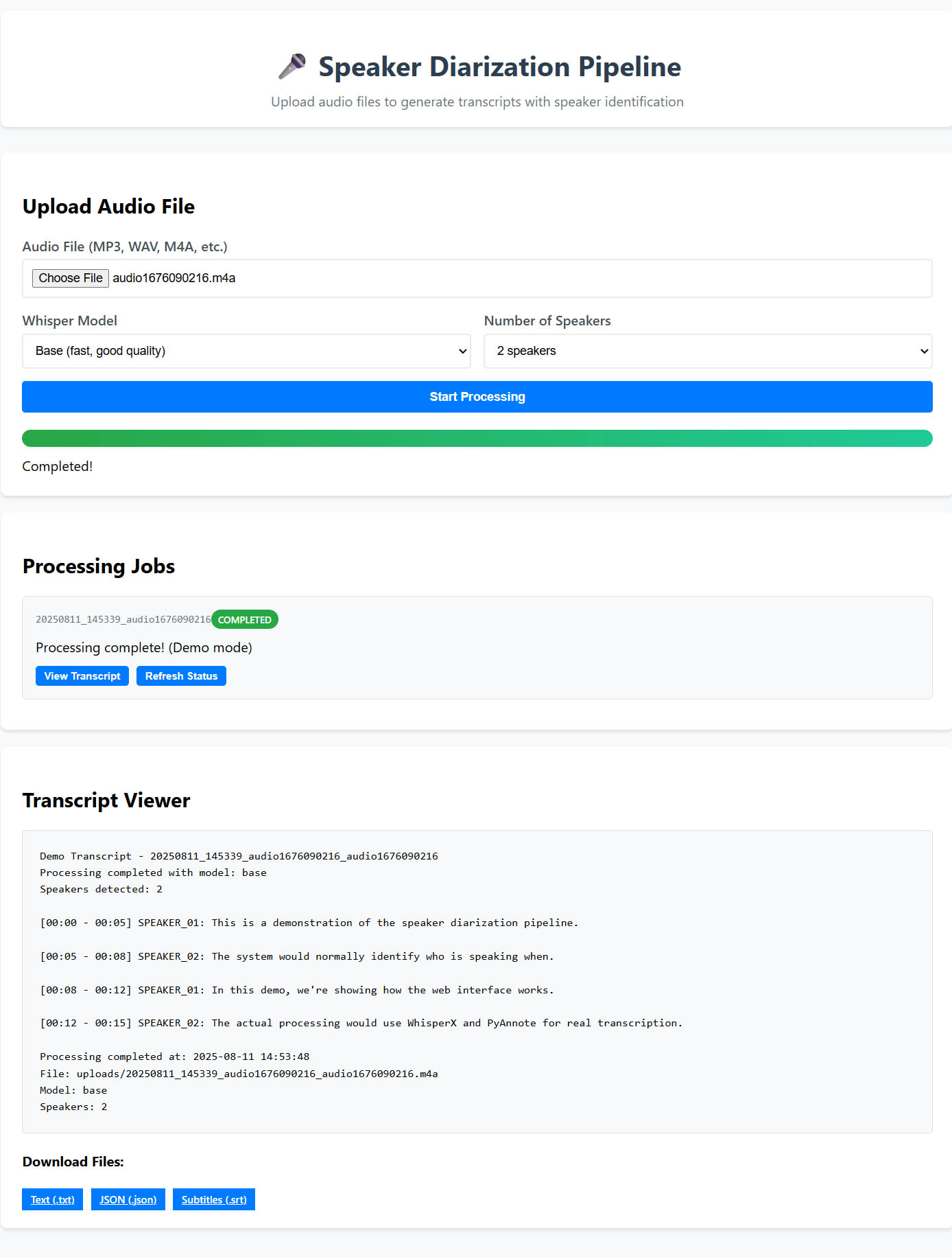Image resolution: width=952 pixels, height=1257 pixels.
Task: Click the Choose File button
Action: point(70,278)
